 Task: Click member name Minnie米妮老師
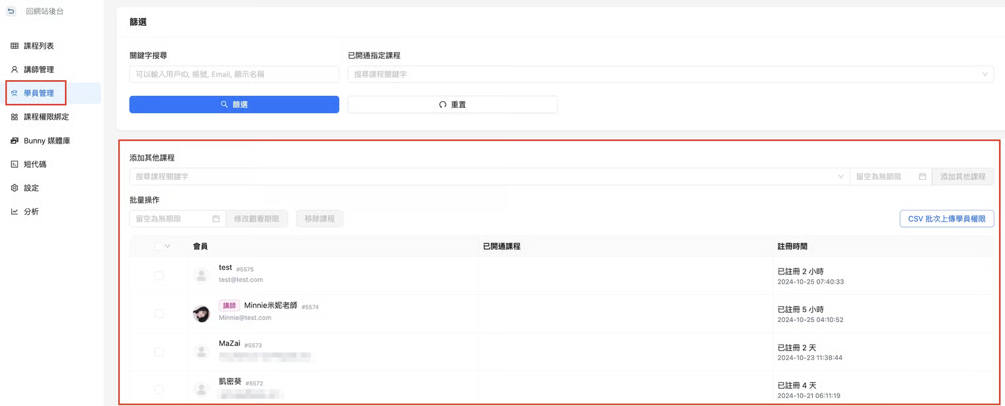[271, 305]
